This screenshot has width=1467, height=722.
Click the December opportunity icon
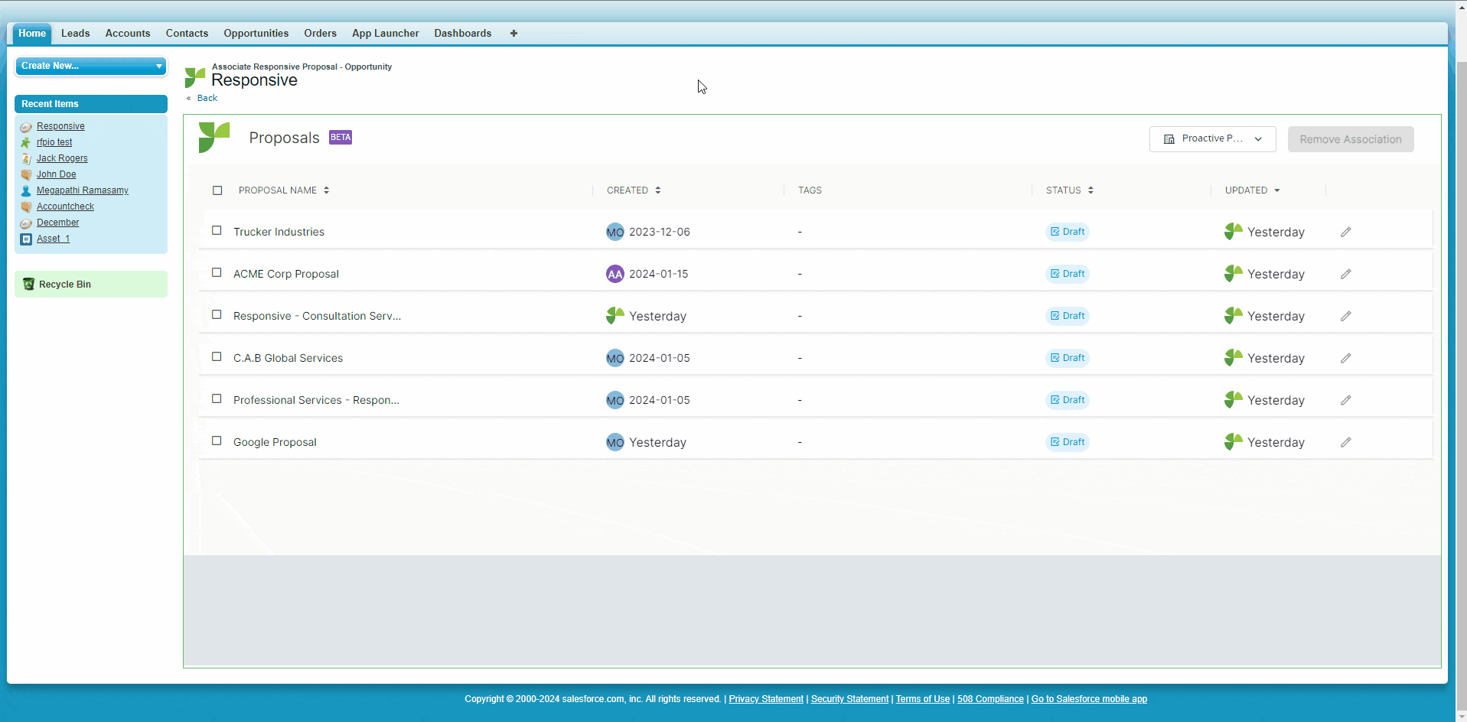tap(26, 223)
